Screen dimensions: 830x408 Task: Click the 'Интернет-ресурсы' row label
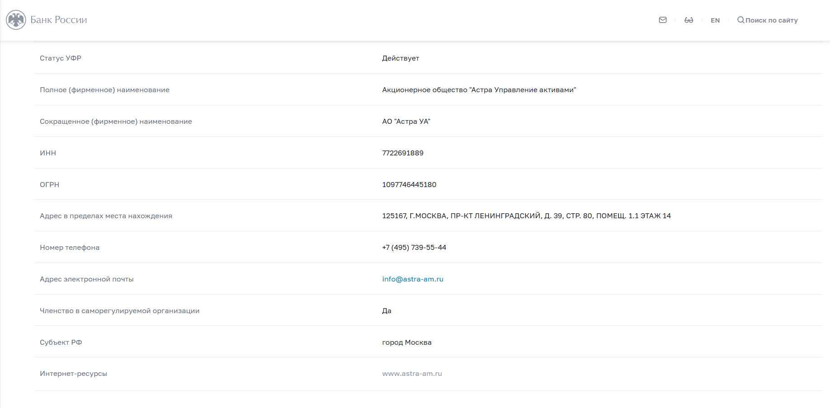click(73, 374)
